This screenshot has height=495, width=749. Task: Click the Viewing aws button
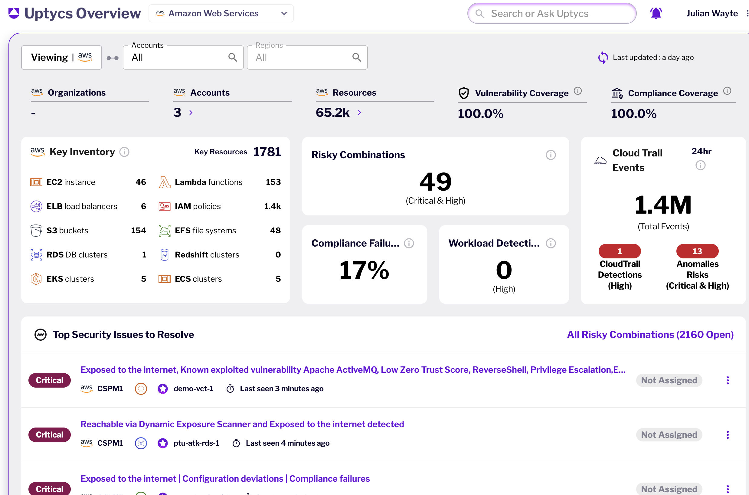(61, 57)
